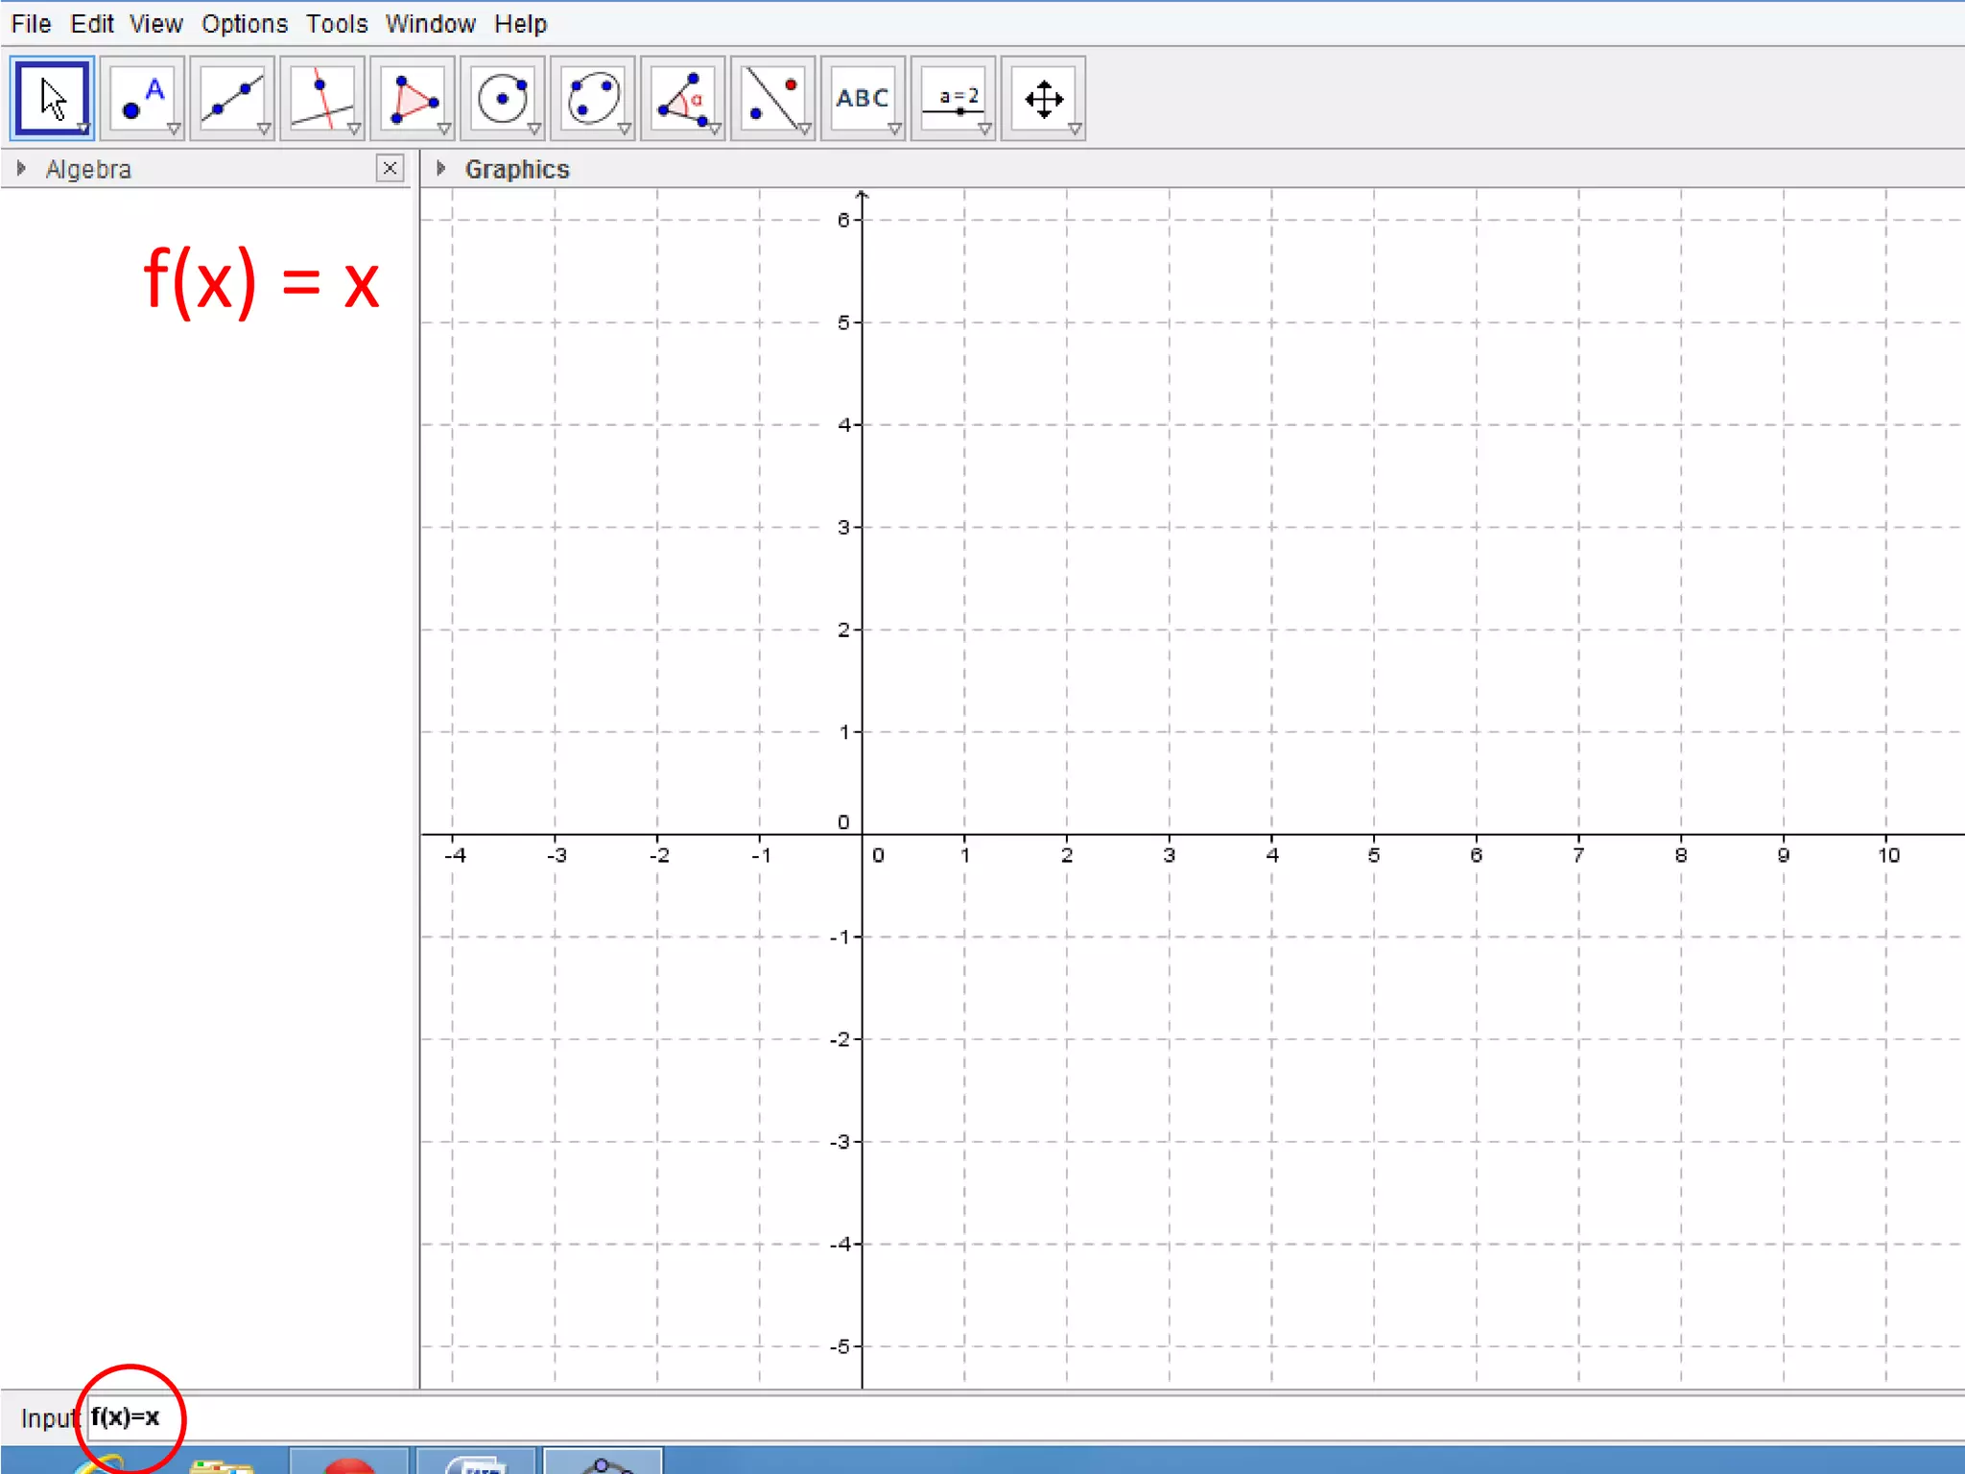
Task: Expand the Graphics panel style bar
Action: [x=440, y=169]
